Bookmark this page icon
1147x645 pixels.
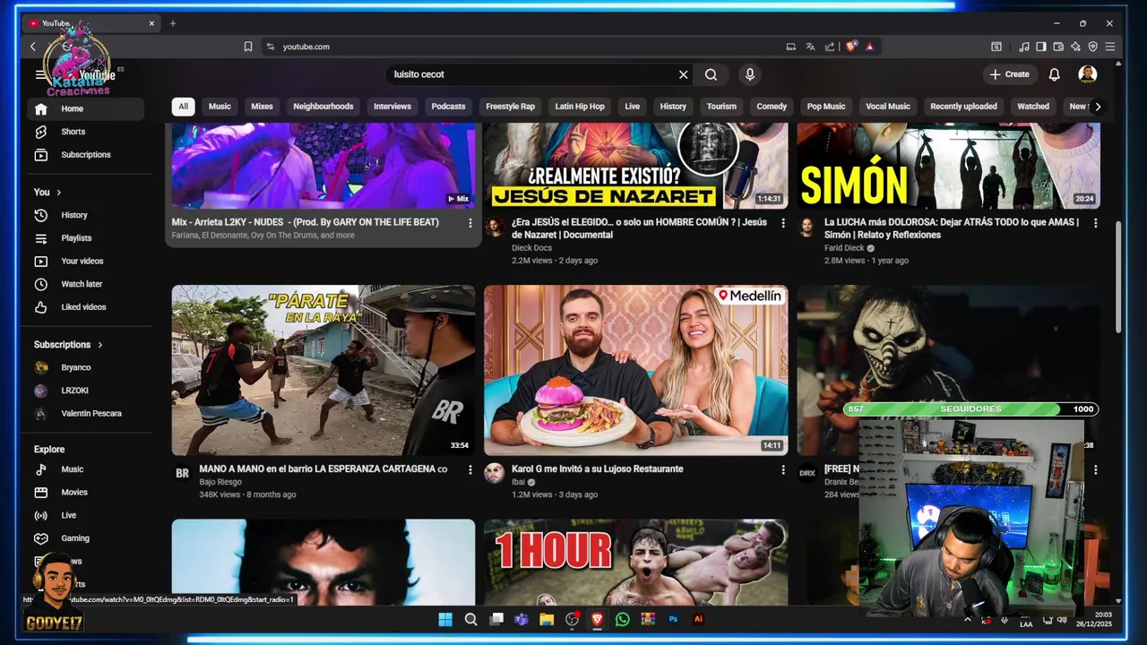point(248,47)
